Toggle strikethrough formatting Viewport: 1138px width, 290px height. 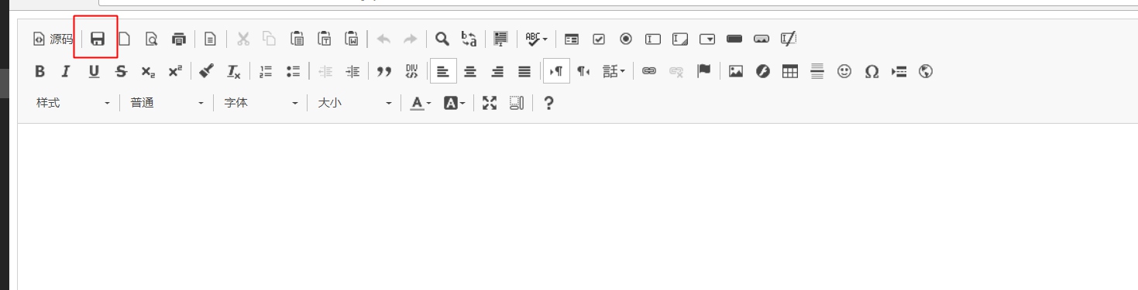(121, 71)
